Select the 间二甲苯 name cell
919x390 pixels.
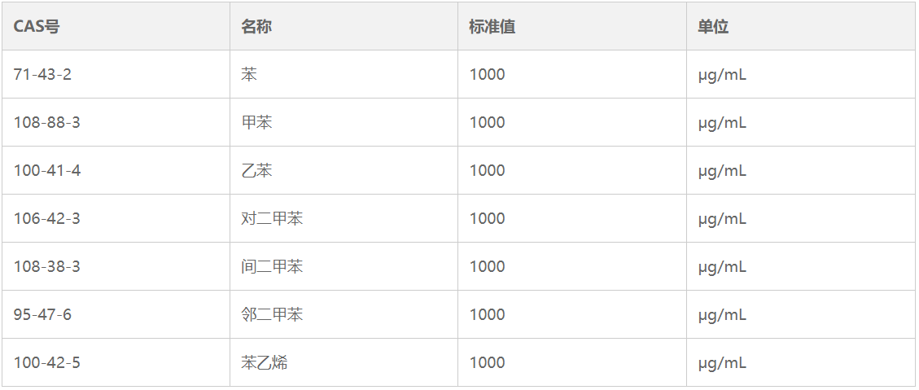[x=272, y=267]
